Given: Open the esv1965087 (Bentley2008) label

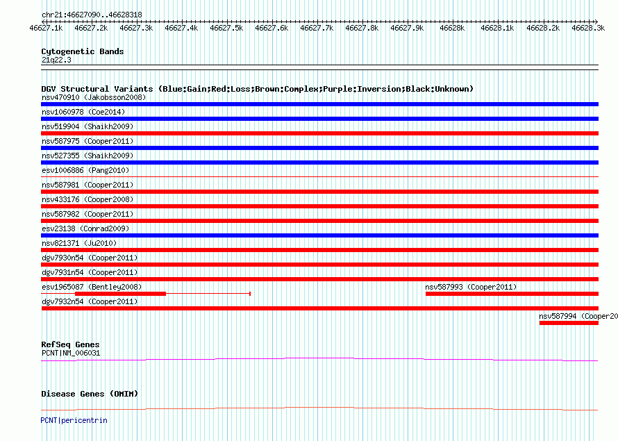Looking at the screenshot, I should (92, 287).
